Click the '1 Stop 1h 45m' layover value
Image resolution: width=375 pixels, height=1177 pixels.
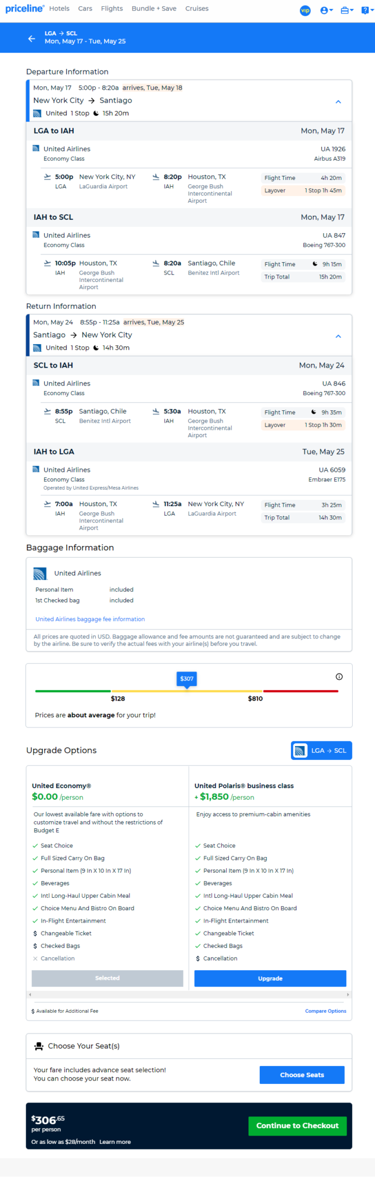tap(323, 191)
